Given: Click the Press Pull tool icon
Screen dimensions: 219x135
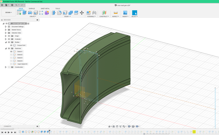Looking at the screenshot, I should [x=53, y=13].
